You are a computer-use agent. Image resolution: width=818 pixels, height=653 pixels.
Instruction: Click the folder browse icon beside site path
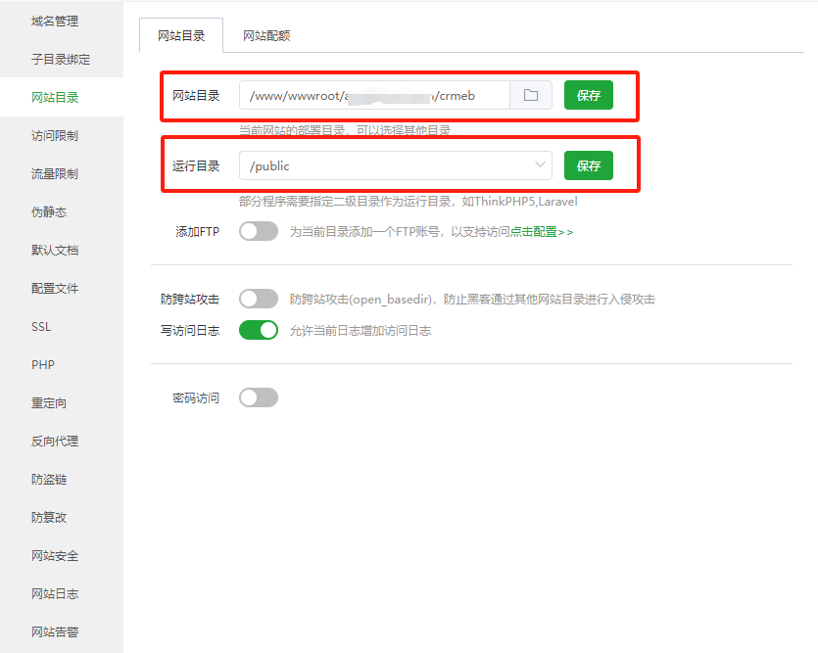(x=531, y=95)
